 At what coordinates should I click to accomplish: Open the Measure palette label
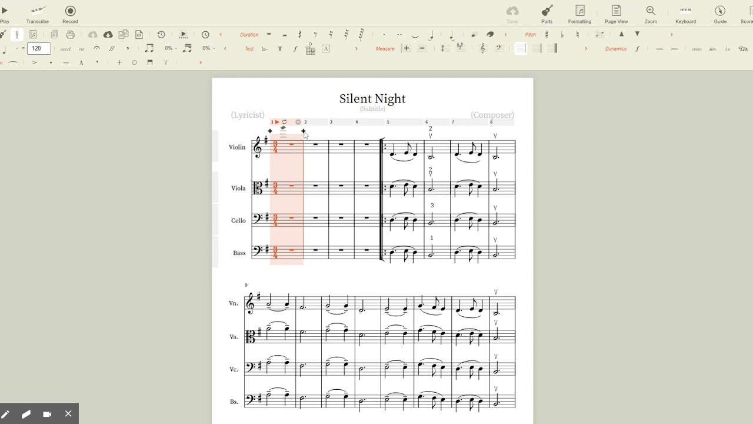385,49
